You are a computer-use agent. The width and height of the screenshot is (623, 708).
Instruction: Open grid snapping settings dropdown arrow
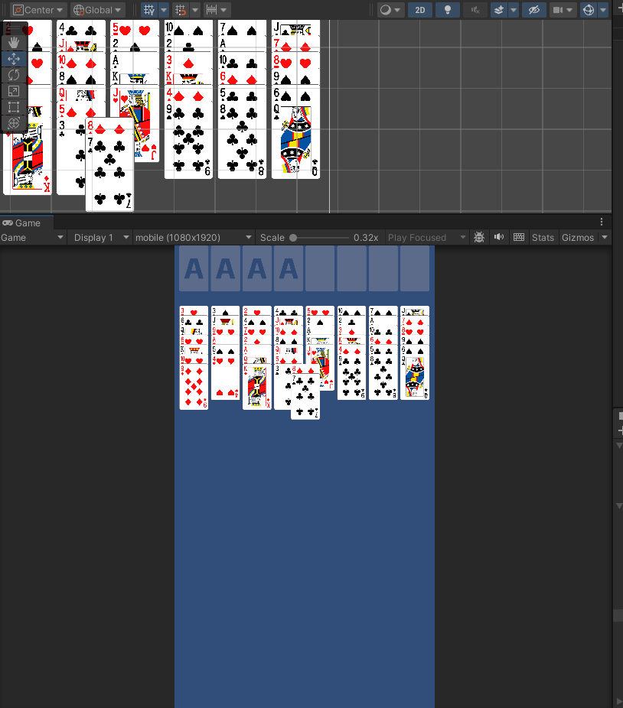coord(195,10)
